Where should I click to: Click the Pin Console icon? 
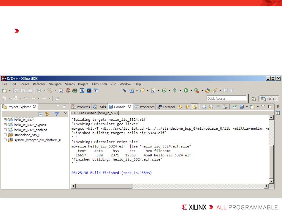click(x=235, y=107)
